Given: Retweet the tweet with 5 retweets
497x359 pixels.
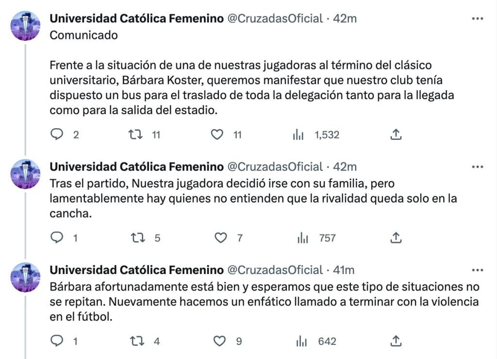Looking at the screenshot, I should [138, 238].
